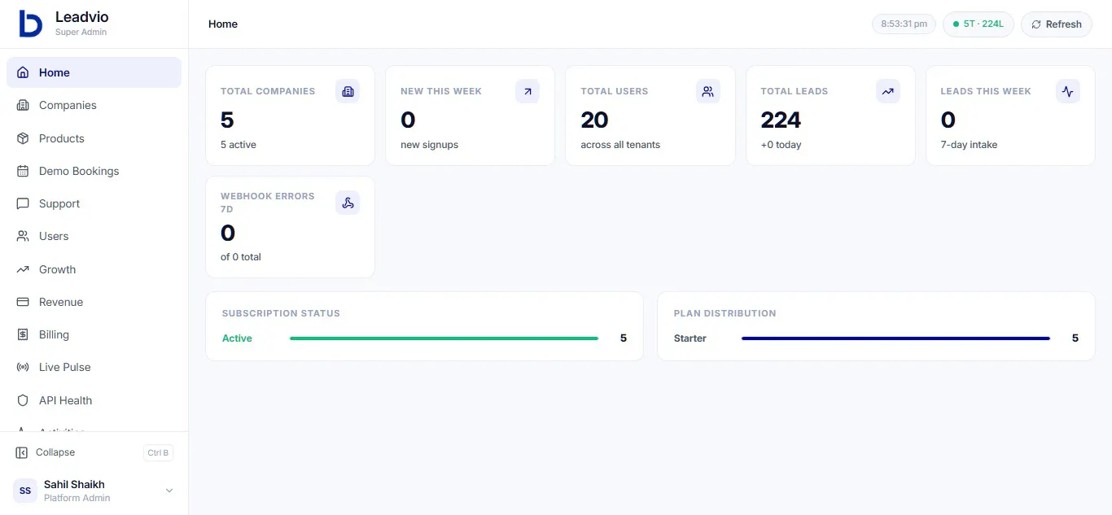
Task: Click the Products box icon in sidebar
Action: [x=23, y=138]
